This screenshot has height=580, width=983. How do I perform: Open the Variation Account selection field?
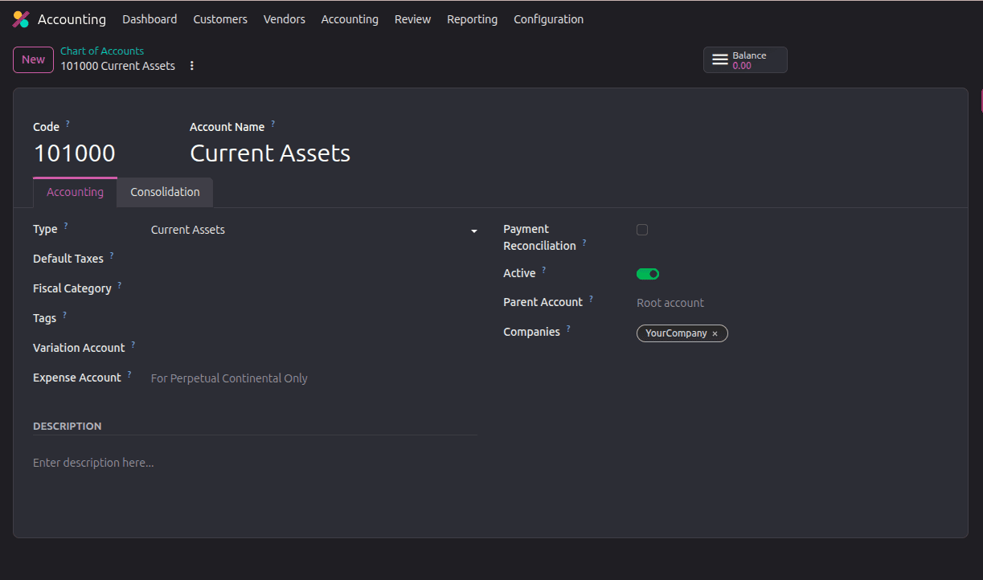click(x=314, y=348)
